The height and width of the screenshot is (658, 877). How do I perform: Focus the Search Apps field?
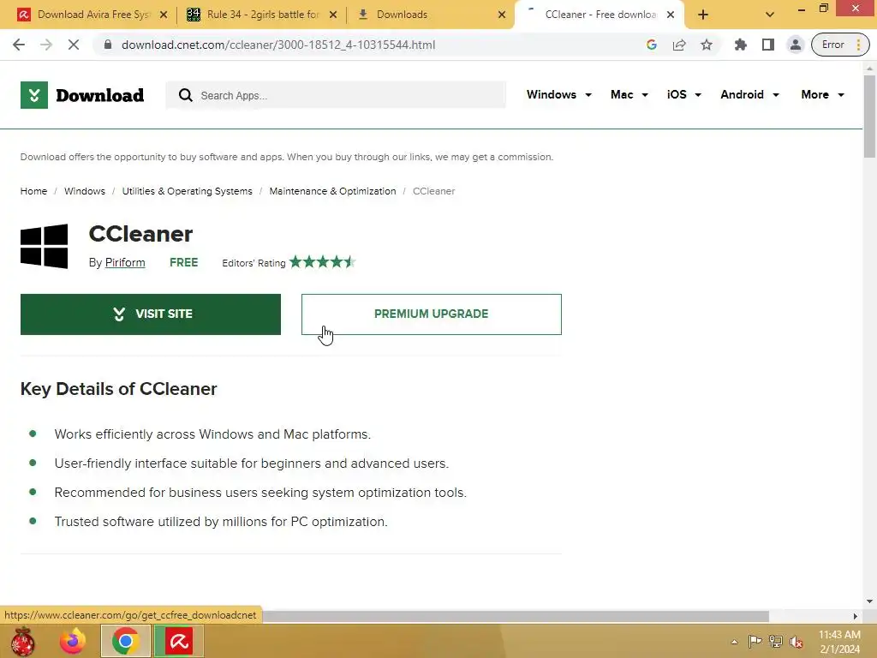pyautogui.click(x=336, y=95)
